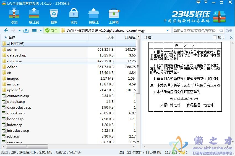This screenshot has width=235, height=156.
Task: Click the 添加 (Add) toolbar icon
Action: pyautogui.click(x=14, y=16)
